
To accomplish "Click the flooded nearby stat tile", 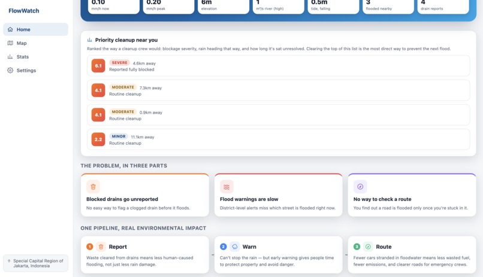I will [388, 6].
